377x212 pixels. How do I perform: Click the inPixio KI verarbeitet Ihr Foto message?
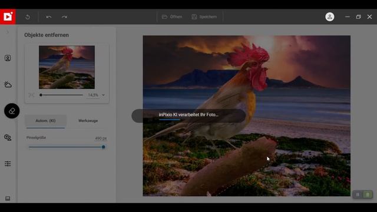pos(188,115)
